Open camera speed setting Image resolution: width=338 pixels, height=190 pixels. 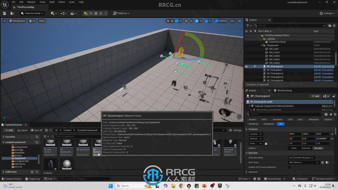tap(232, 21)
